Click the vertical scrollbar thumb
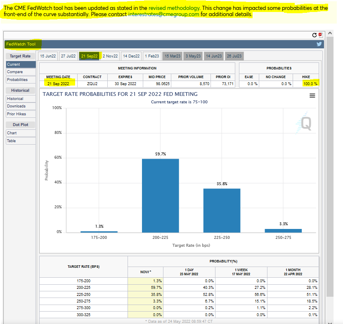This screenshot has width=343, height=324. coord(330,167)
